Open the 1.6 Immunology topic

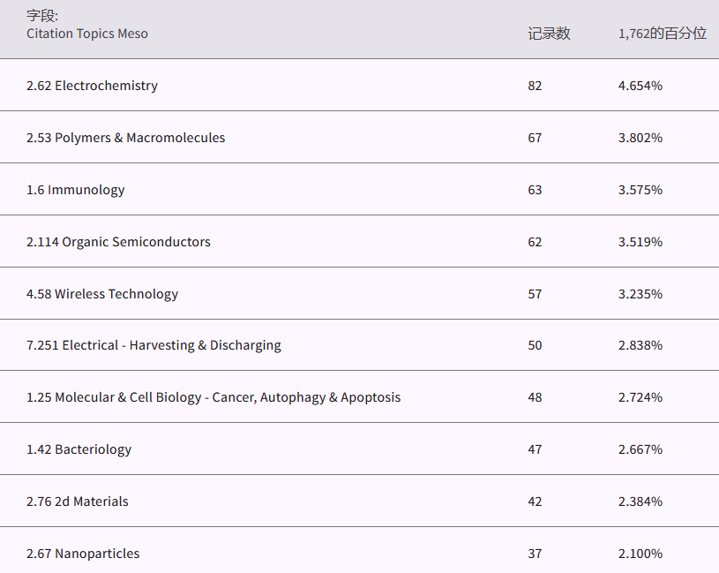75,190
